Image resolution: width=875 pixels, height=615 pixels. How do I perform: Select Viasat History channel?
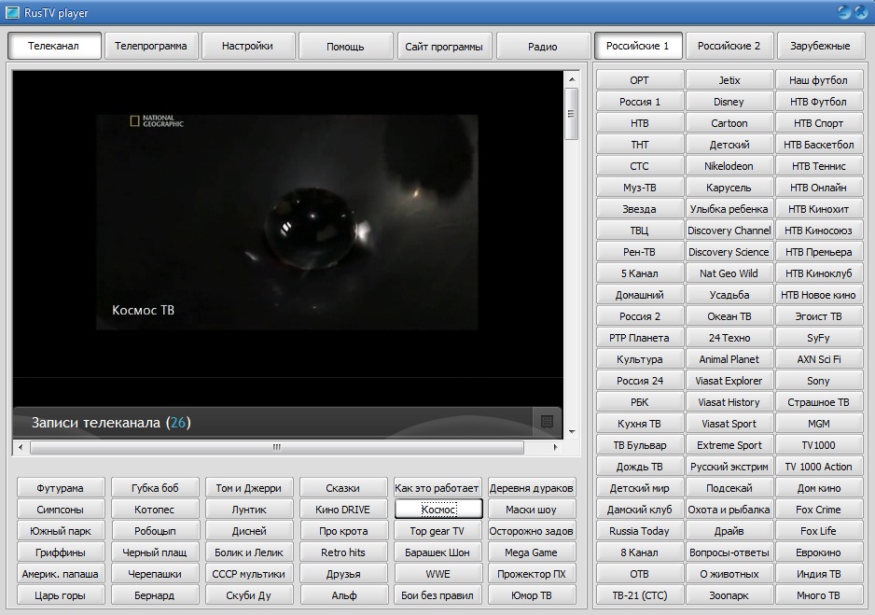729,402
